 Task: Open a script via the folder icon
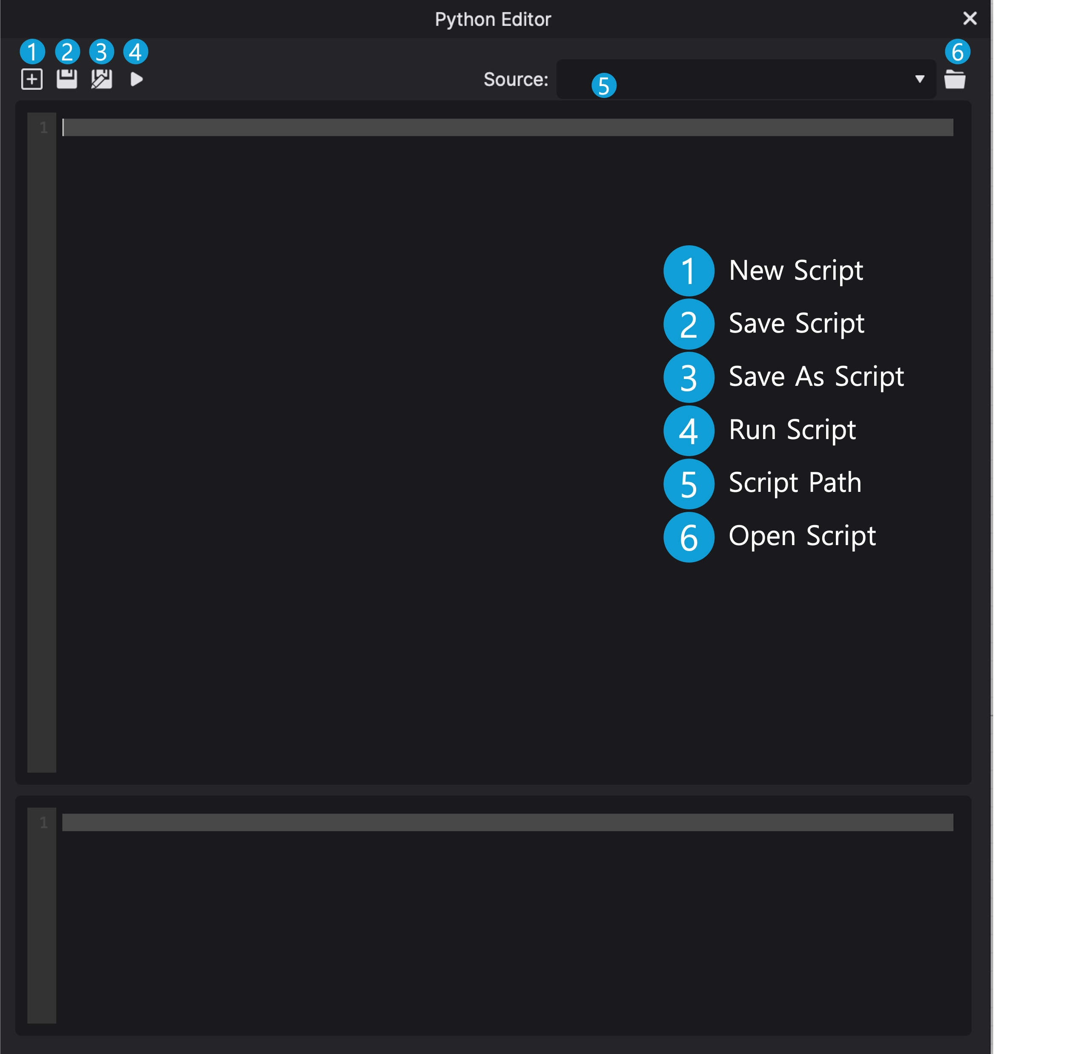[955, 79]
